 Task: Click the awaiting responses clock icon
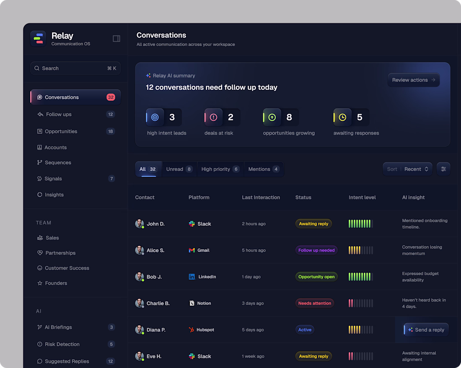click(x=342, y=118)
